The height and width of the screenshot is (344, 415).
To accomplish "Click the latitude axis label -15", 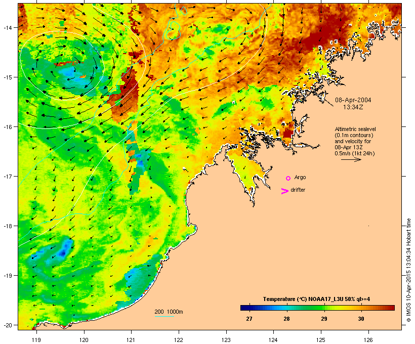I will click(8, 77).
